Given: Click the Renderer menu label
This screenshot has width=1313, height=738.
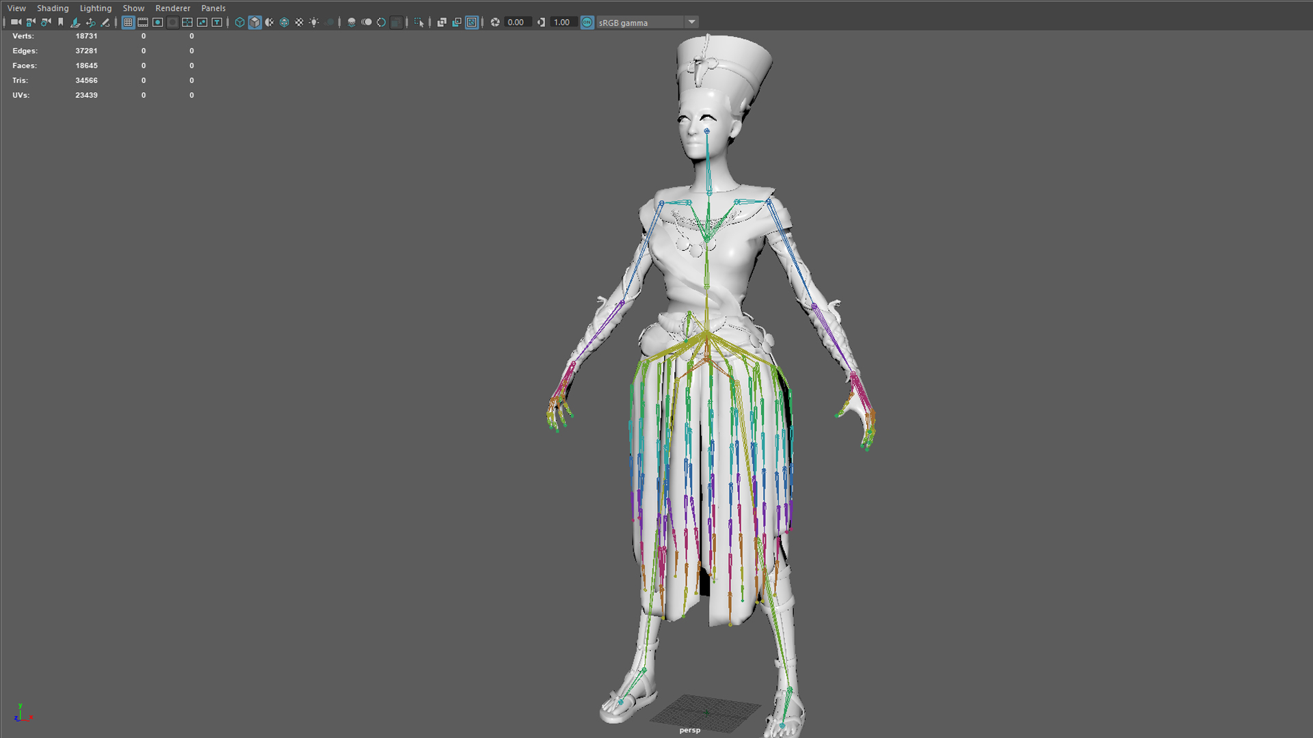Looking at the screenshot, I should [x=172, y=8].
